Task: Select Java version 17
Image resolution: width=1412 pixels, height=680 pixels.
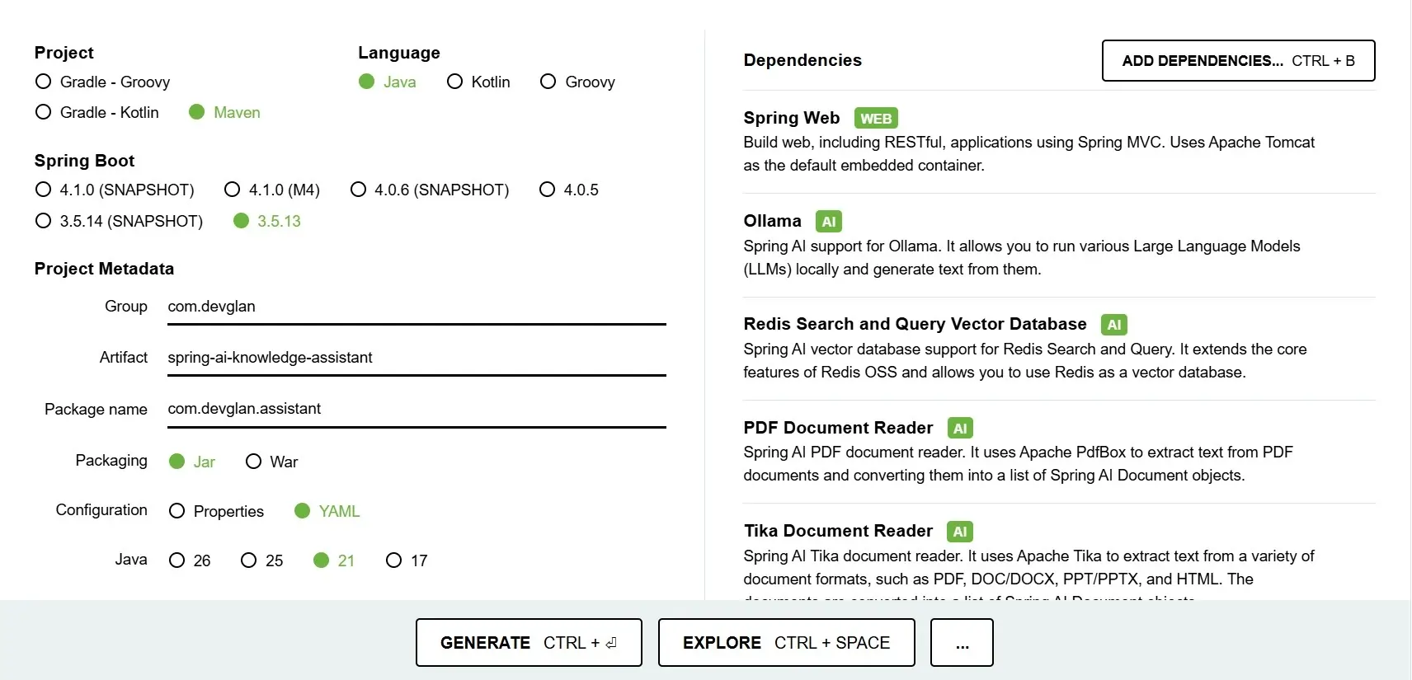Action: coord(394,560)
